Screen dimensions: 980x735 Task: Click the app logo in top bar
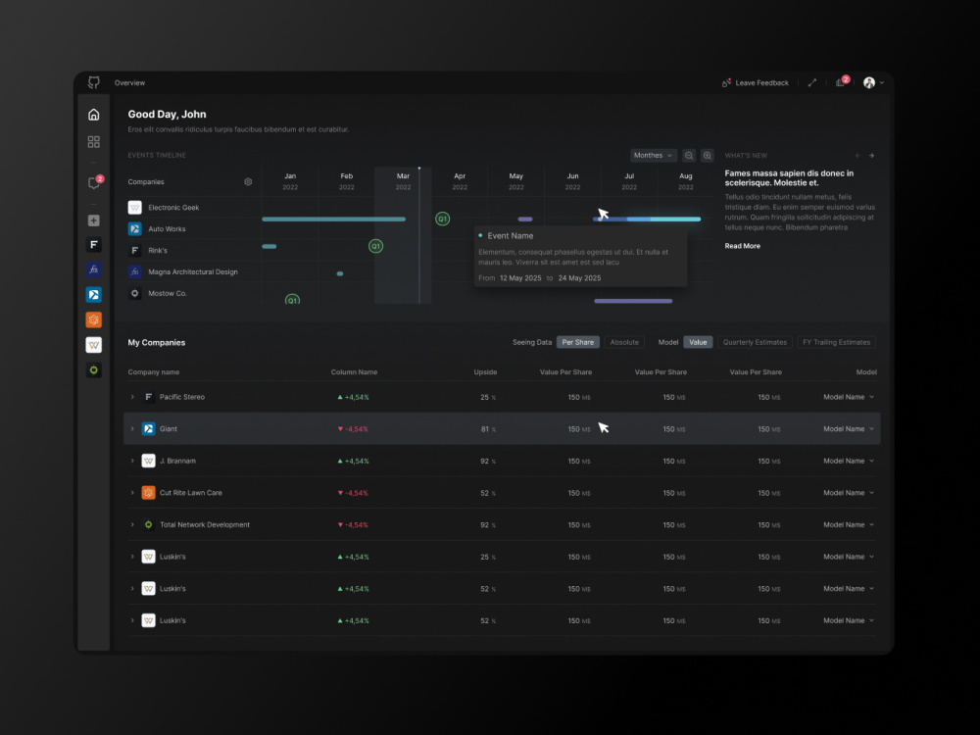coord(94,82)
